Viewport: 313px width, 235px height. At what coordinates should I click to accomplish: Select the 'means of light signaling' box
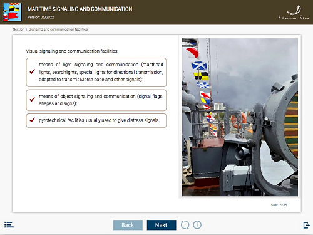pyautogui.click(x=96, y=72)
